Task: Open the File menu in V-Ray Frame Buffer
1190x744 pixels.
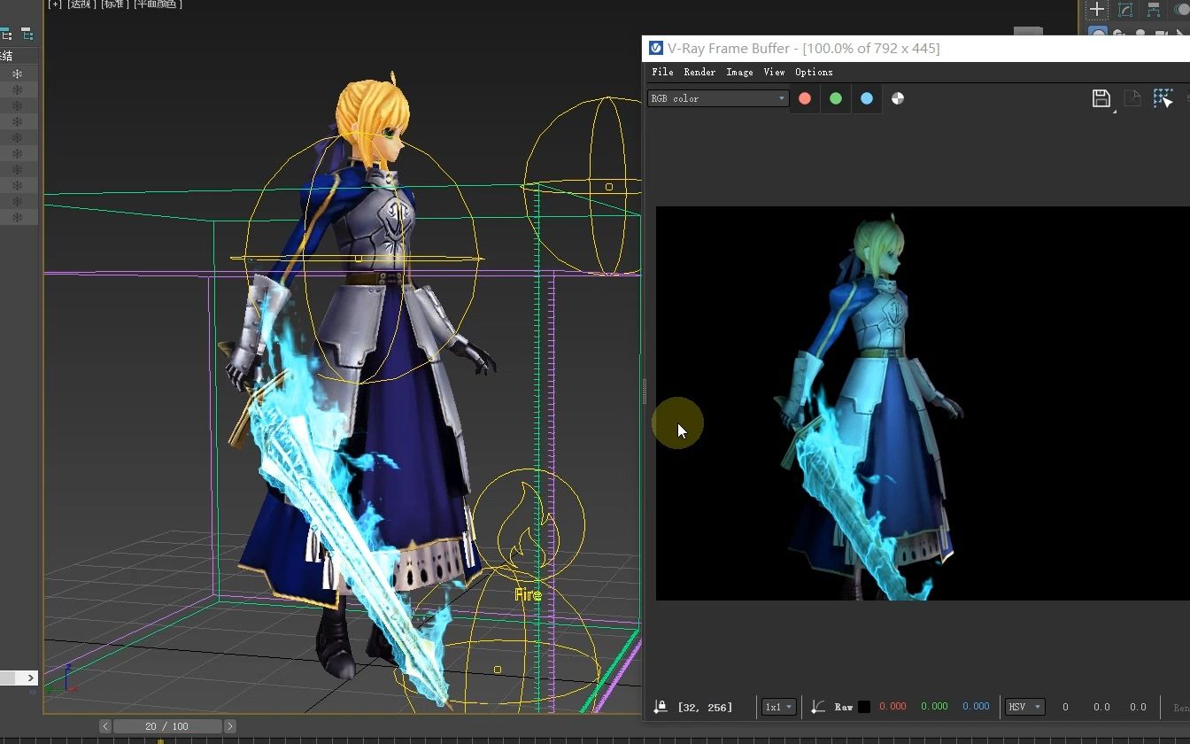Action: point(662,72)
